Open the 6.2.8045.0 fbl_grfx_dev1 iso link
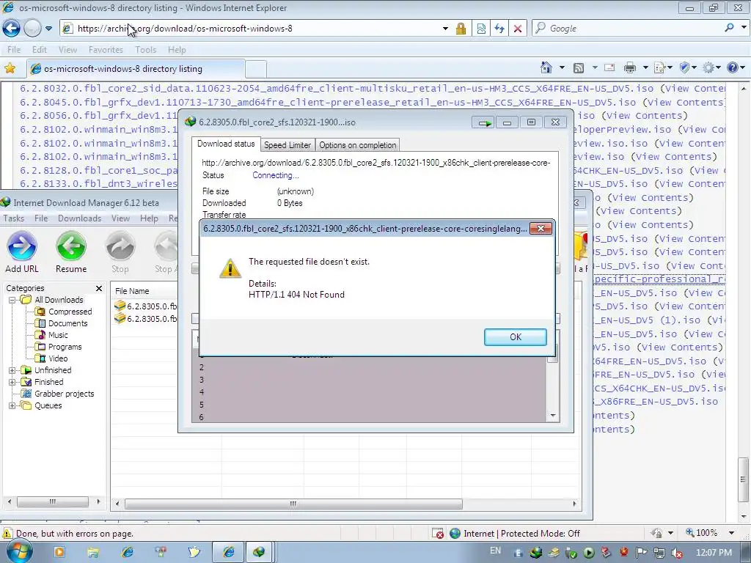 [x=328, y=103]
